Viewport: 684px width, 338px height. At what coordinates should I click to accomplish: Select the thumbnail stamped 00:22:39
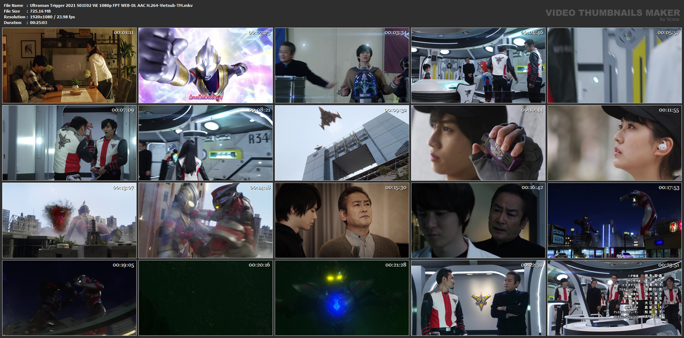pyautogui.click(x=478, y=298)
